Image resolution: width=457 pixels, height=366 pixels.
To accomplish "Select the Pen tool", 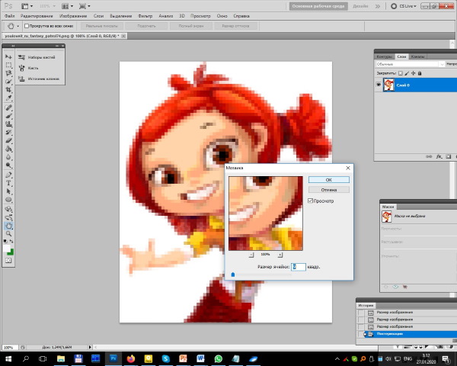I will (x=8, y=175).
